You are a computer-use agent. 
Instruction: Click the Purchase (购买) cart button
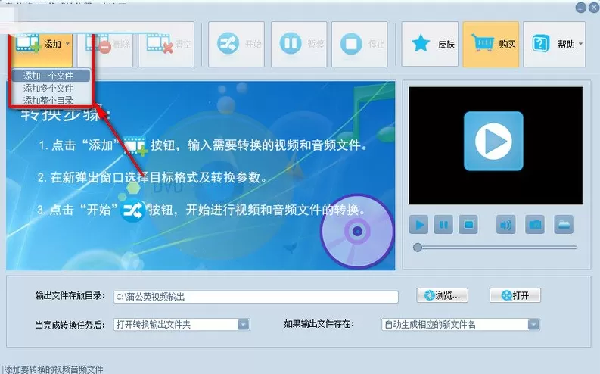point(491,45)
